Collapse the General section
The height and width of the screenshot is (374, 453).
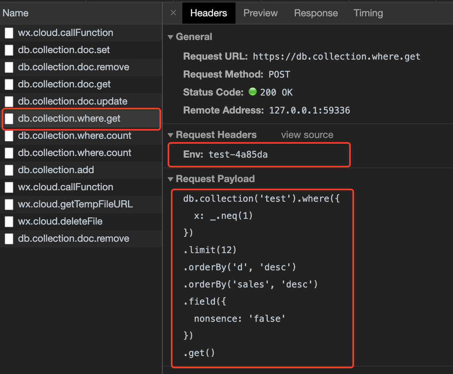[x=170, y=37]
